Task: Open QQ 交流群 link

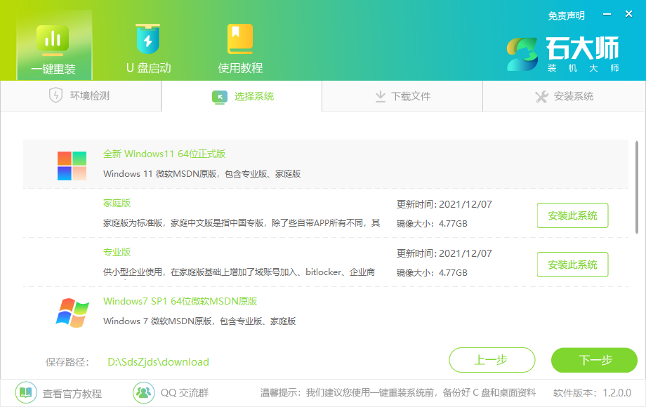Action: 184,393
